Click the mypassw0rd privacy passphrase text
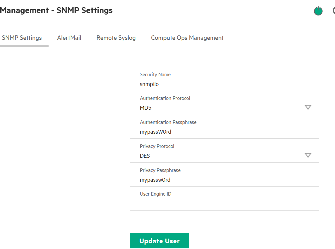Image resolution: width=335 pixels, height=249 pixels. tap(155, 179)
